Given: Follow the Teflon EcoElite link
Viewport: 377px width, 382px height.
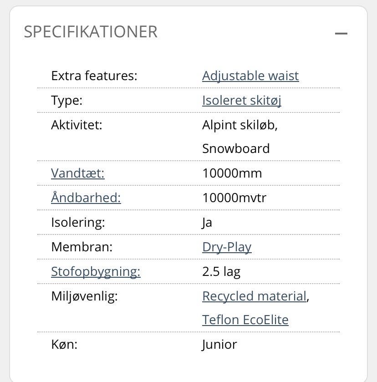Looking at the screenshot, I should coord(245,320).
